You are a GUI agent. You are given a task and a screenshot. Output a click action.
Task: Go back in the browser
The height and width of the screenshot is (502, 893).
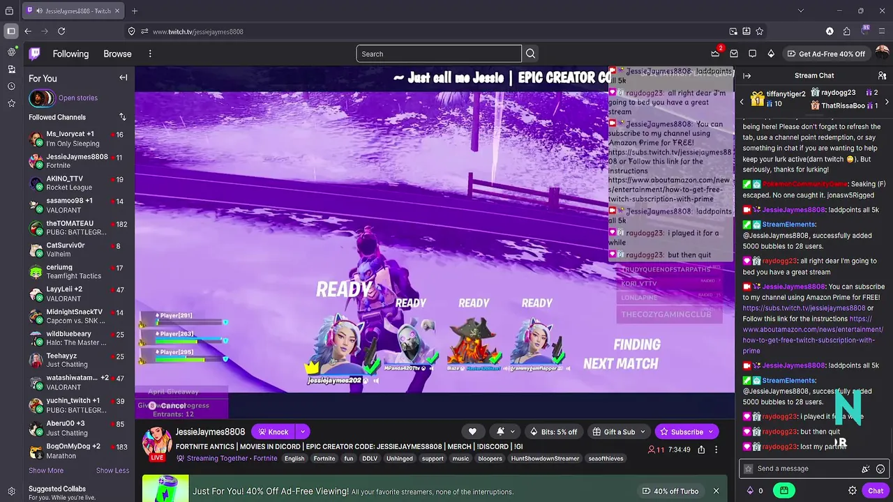[x=28, y=31]
